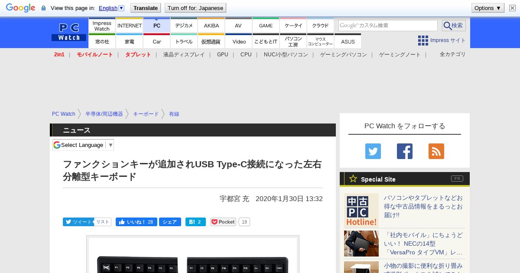The image size is (520, 273).
Task: Go to the タブレット category
Action: point(138,55)
